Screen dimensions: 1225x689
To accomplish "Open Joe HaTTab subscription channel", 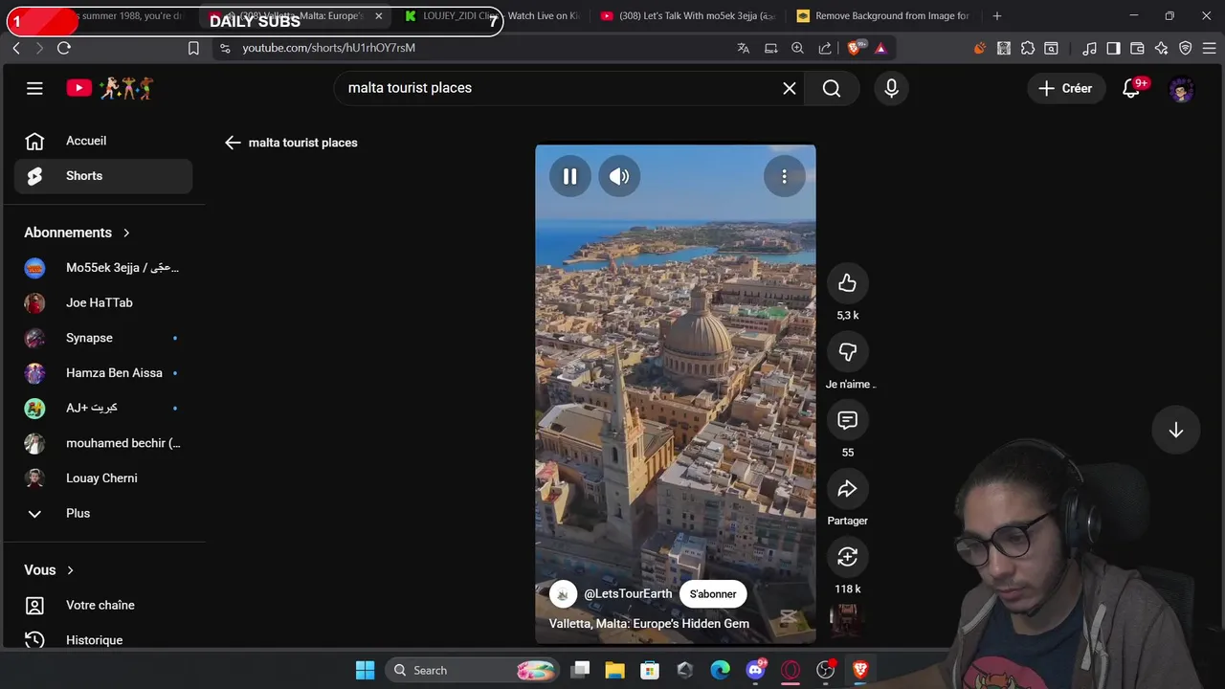I will pos(103,302).
